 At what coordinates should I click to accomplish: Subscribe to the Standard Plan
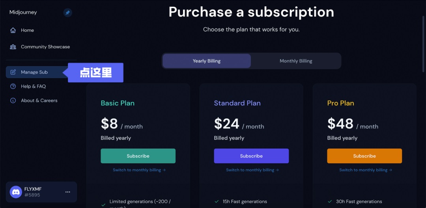[251, 156]
